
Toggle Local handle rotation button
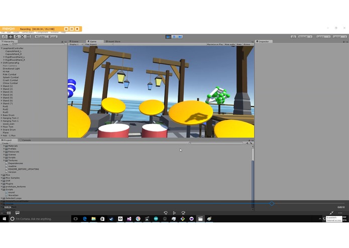pyautogui.click(x=52, y=37)
